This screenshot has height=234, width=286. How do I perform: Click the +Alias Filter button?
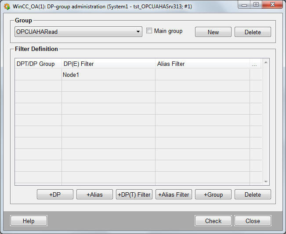click(174, 194)
